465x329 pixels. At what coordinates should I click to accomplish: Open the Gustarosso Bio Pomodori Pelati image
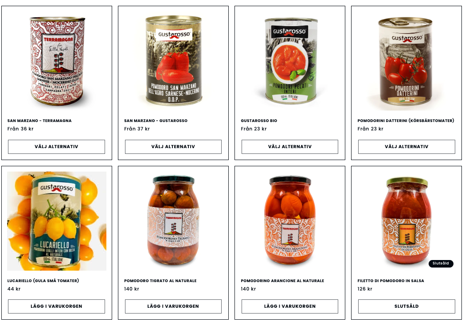[x=290, y=61]
